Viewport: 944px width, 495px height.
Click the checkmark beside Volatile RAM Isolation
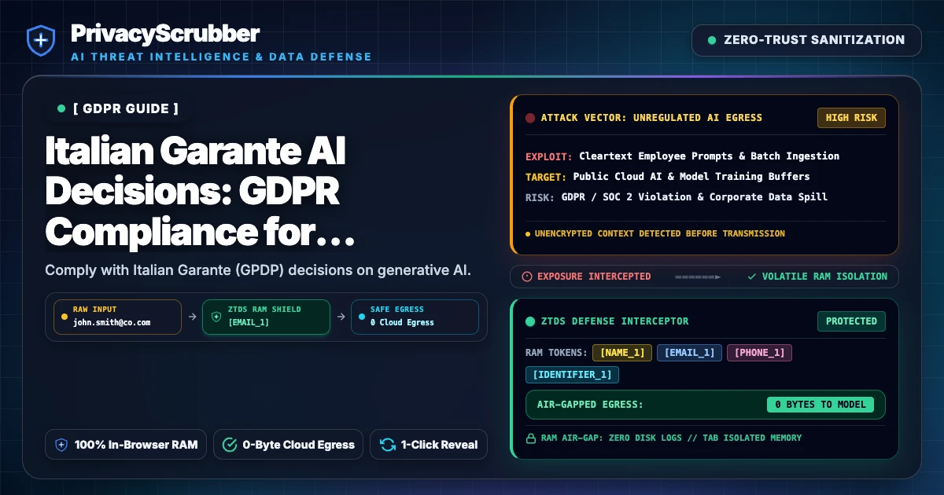pos(752,277)
